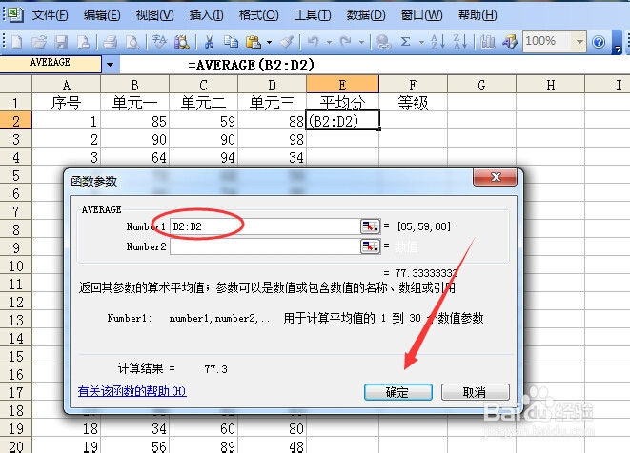The width and height of the screenshot is (630, 453).
Task: Click the Spelling check icon
Action: [x=159, y=41]
